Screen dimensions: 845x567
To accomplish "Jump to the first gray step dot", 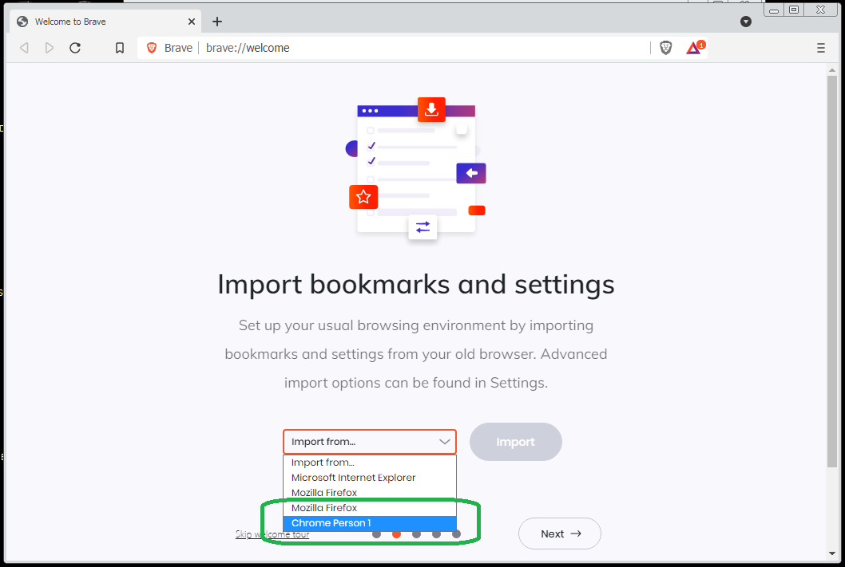I will click(377, 534).
